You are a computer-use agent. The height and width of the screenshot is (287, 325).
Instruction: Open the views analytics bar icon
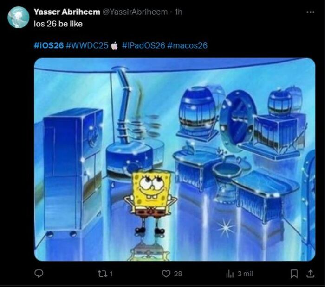point(230,274)
